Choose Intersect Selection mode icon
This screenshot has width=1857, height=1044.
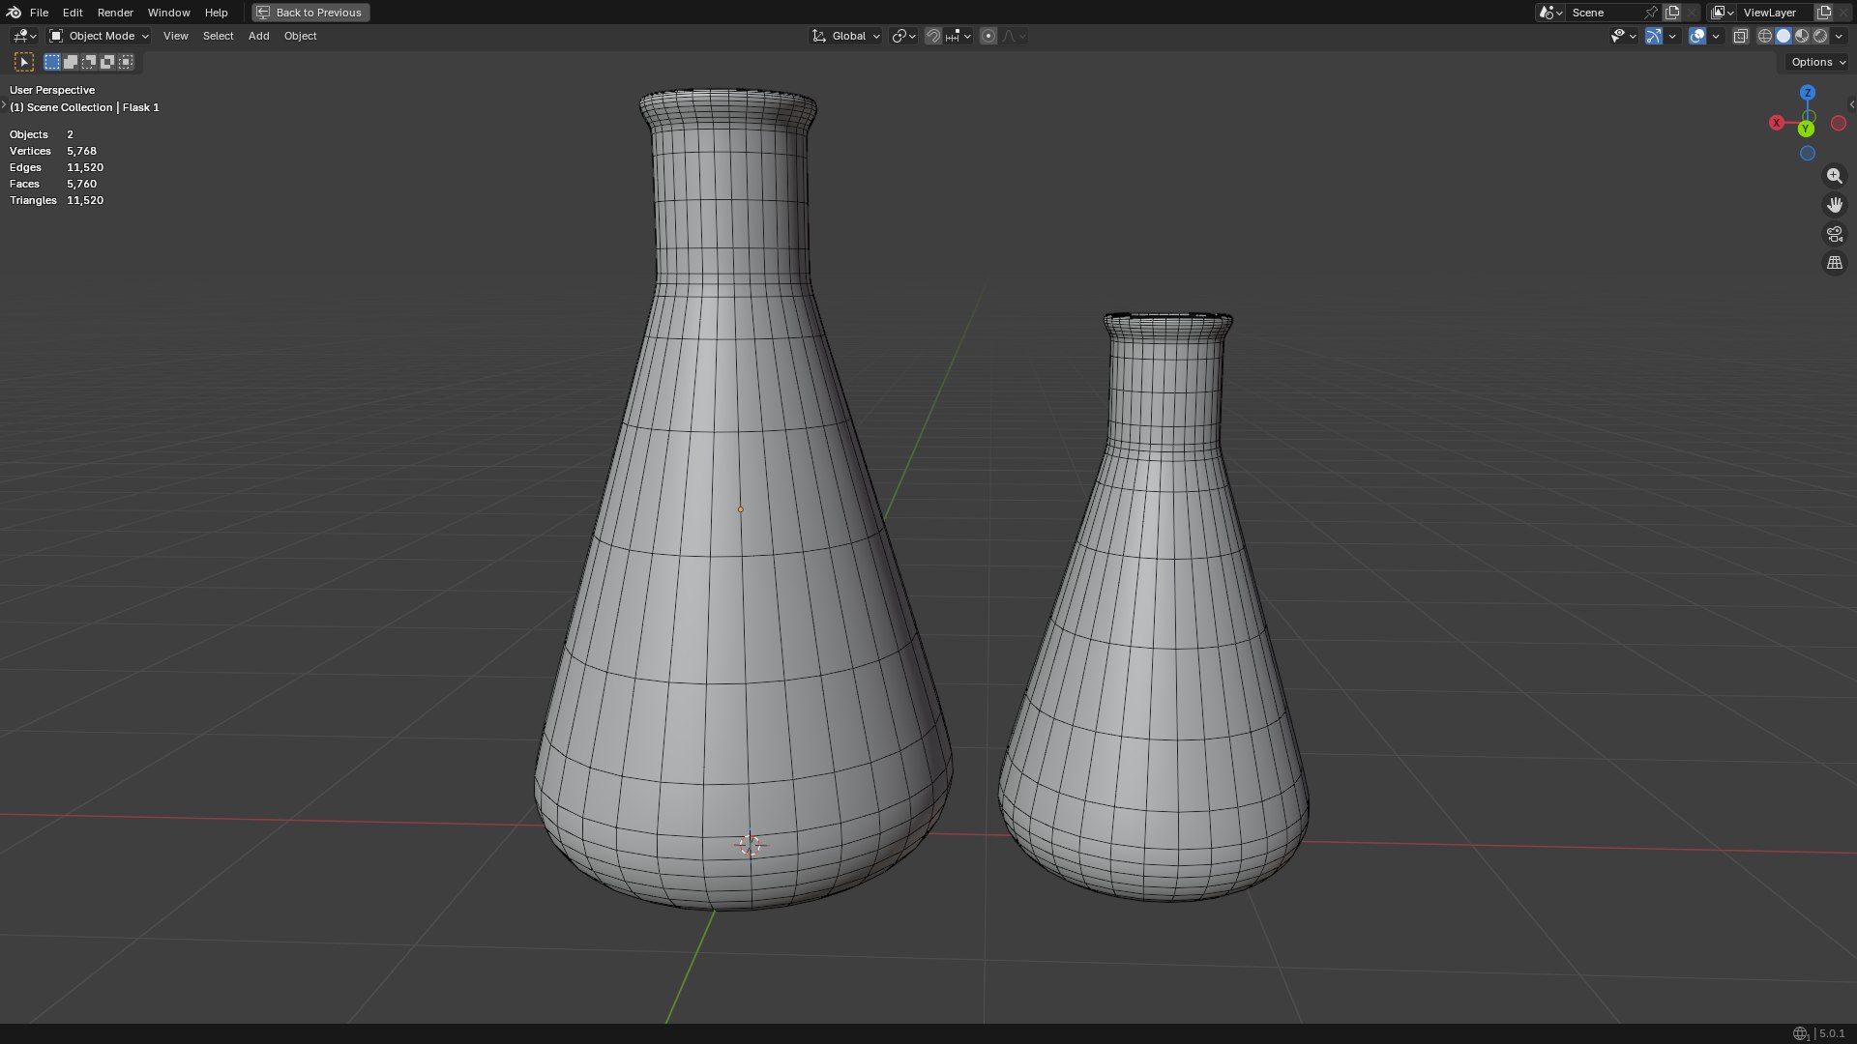click(126, 62)
